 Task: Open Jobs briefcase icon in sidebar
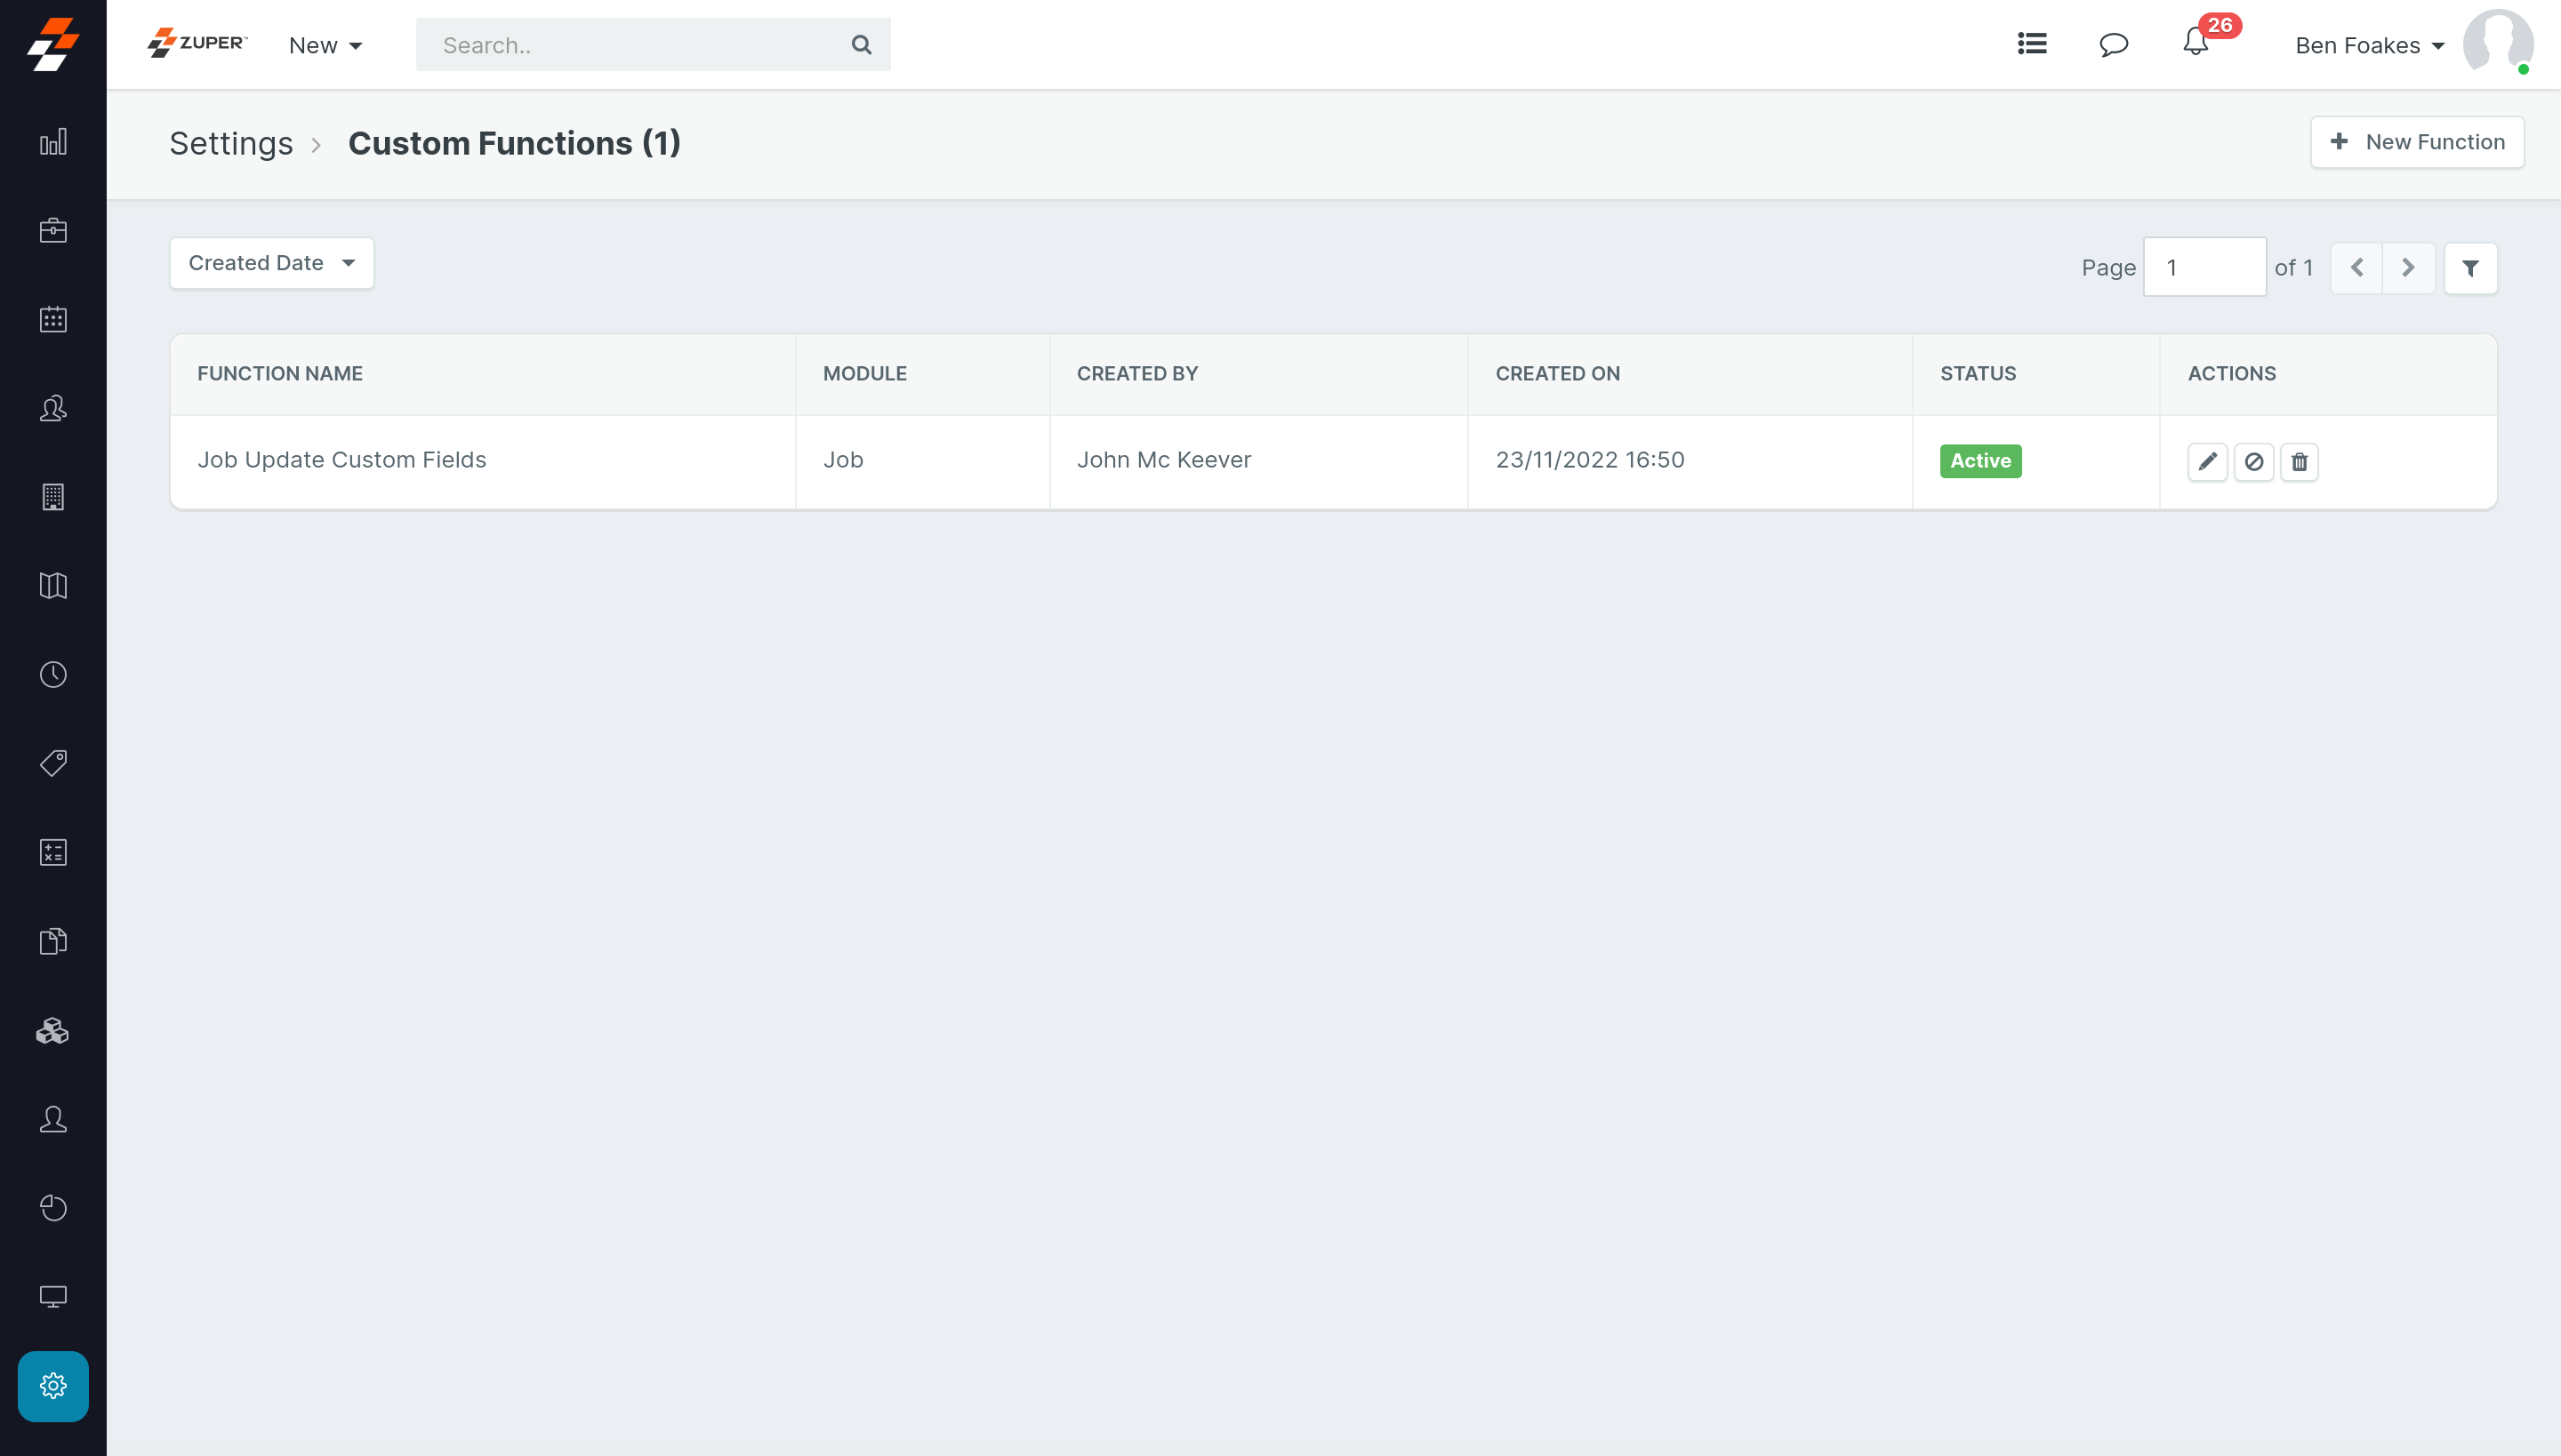point(53,231)
